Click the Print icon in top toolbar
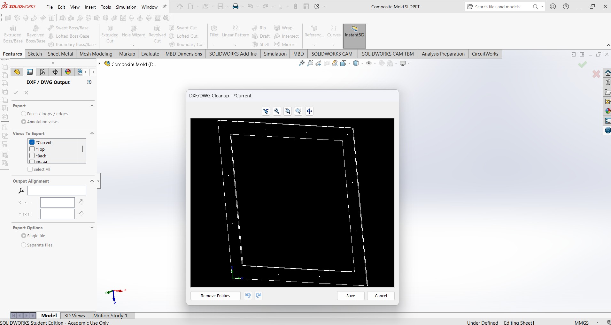 point(236,6)
